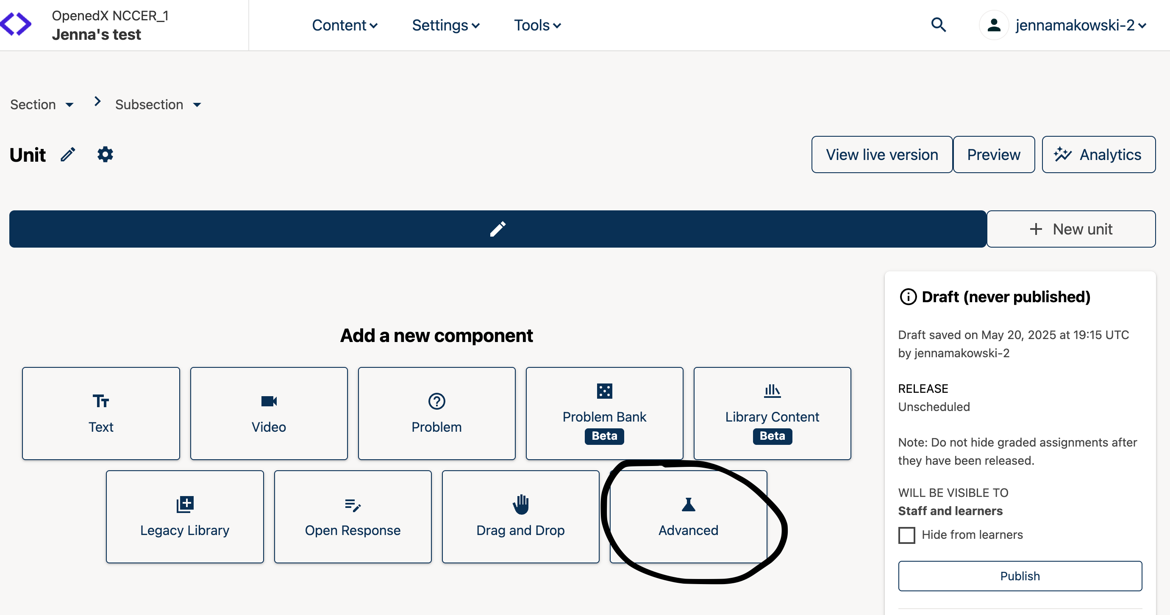This screenshot has height=615, width=1170.
Task: Add a Drag and Drop component
Action: point(520,516)
